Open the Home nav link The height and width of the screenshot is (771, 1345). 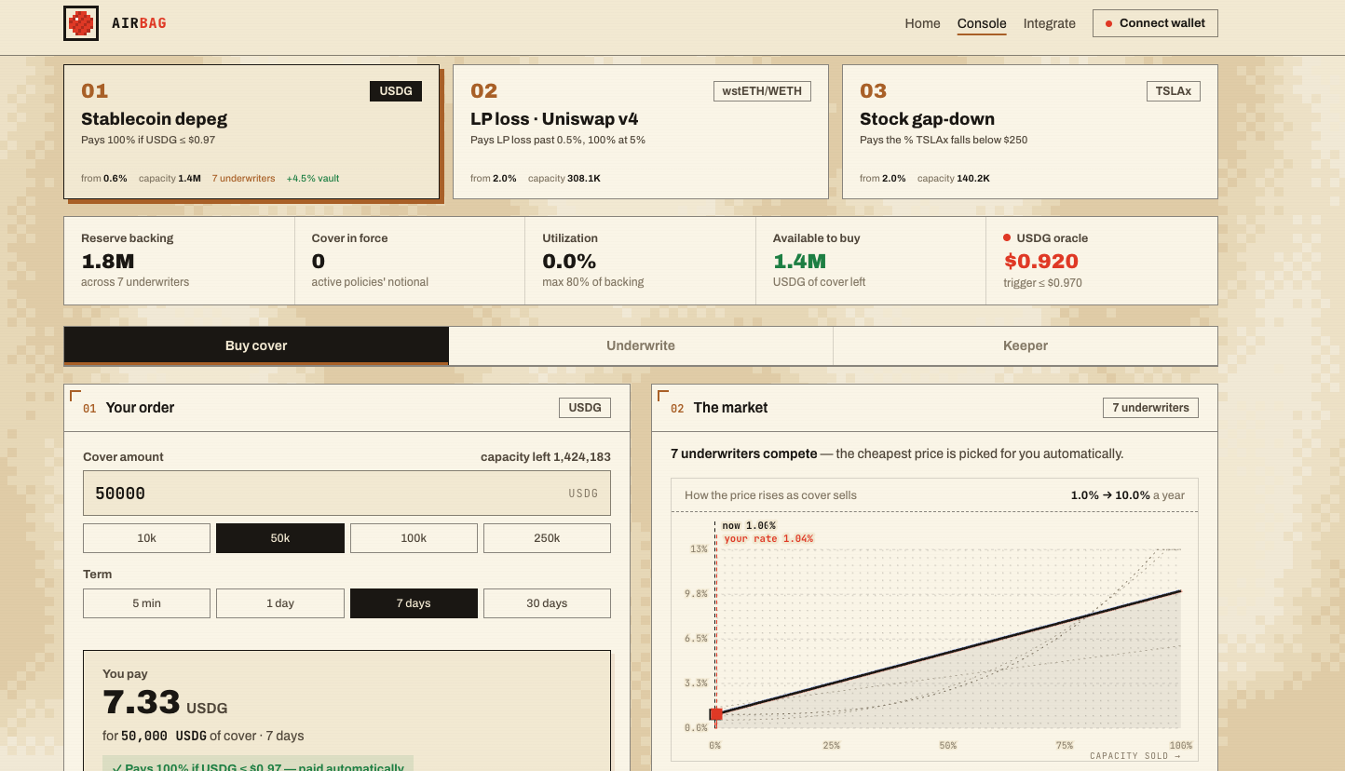[922, 23]
